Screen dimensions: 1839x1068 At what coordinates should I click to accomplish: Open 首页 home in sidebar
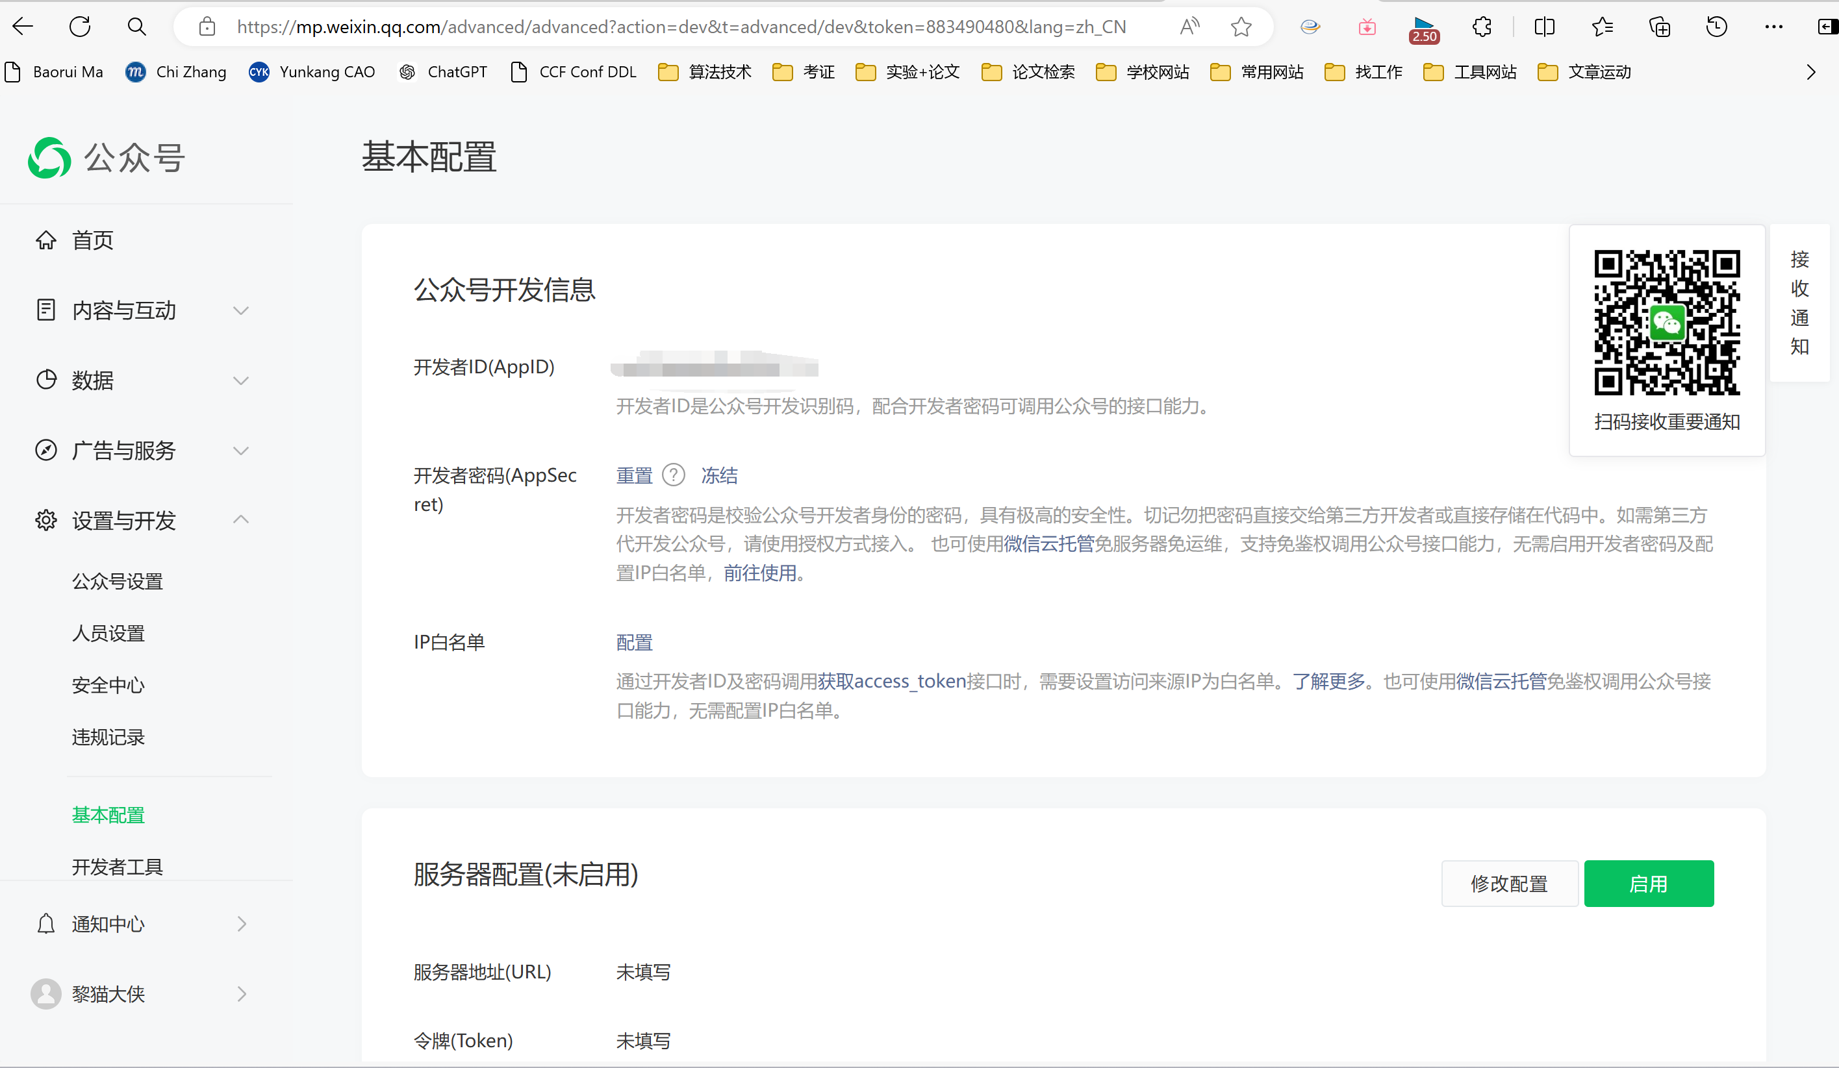(x=93, y=240)
